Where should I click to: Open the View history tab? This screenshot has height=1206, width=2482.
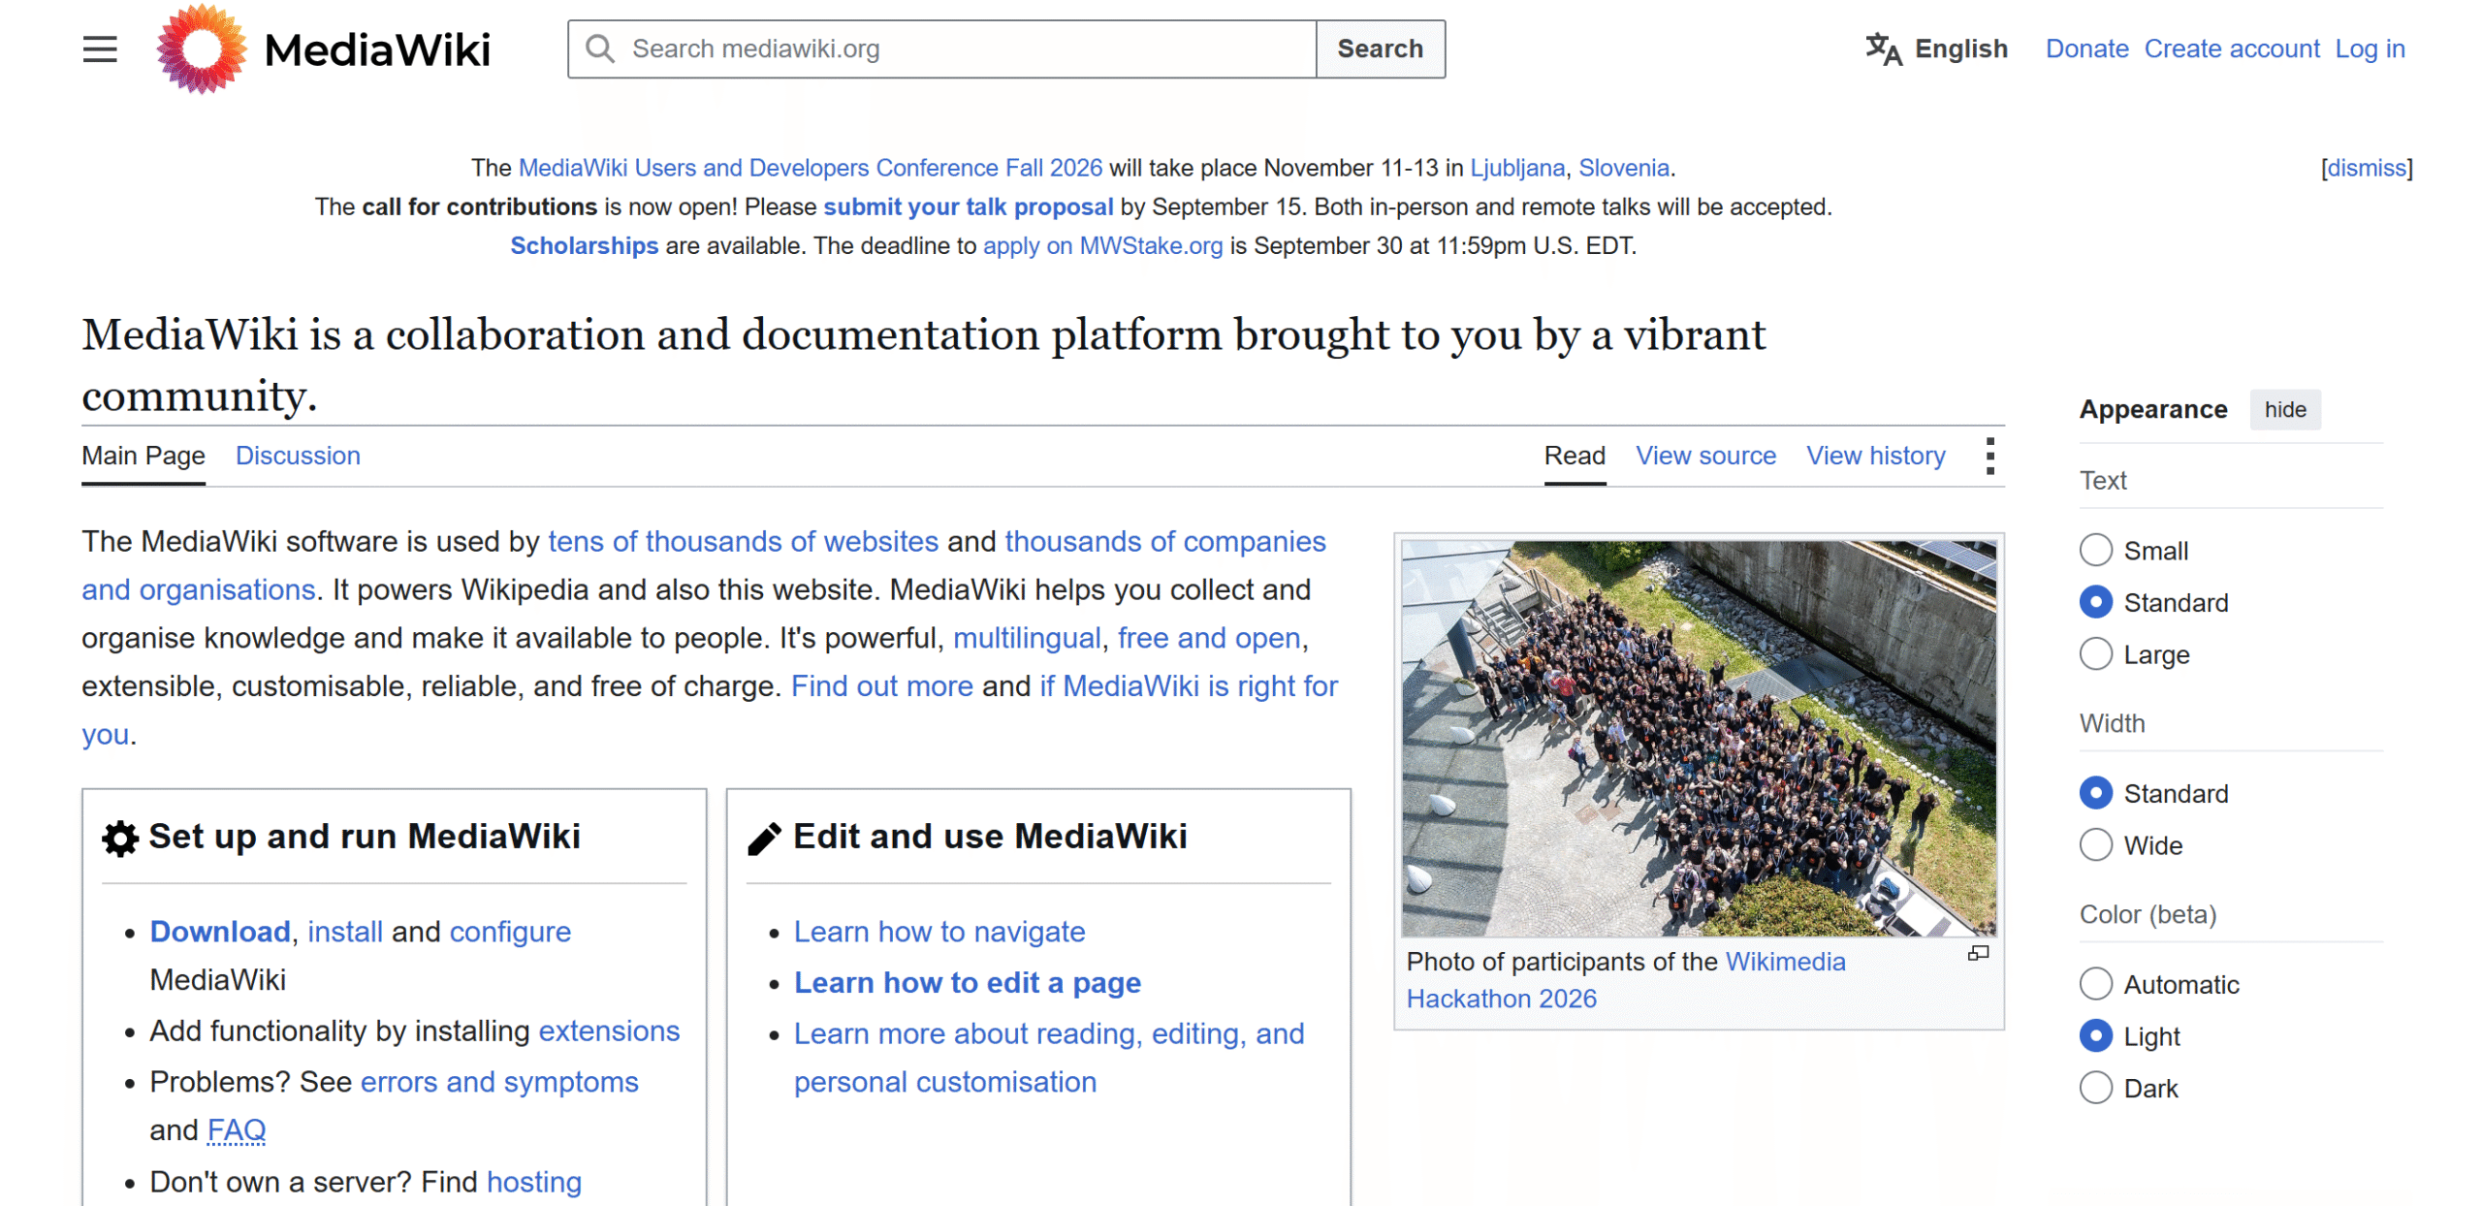pyautogui.click(x=1875, y=456)
